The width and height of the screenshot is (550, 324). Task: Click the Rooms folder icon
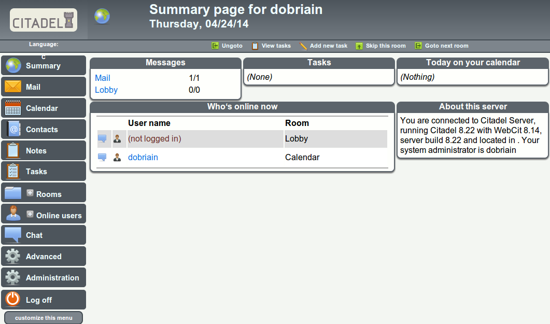13,193
